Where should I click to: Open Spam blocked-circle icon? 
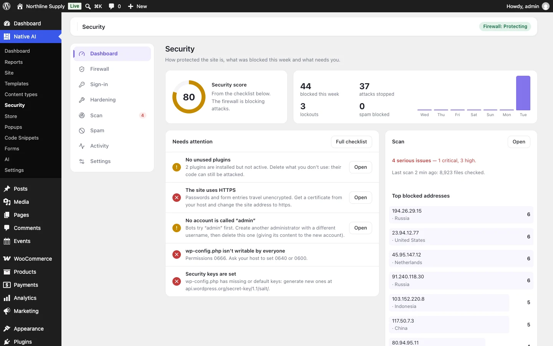coord(82,131)
